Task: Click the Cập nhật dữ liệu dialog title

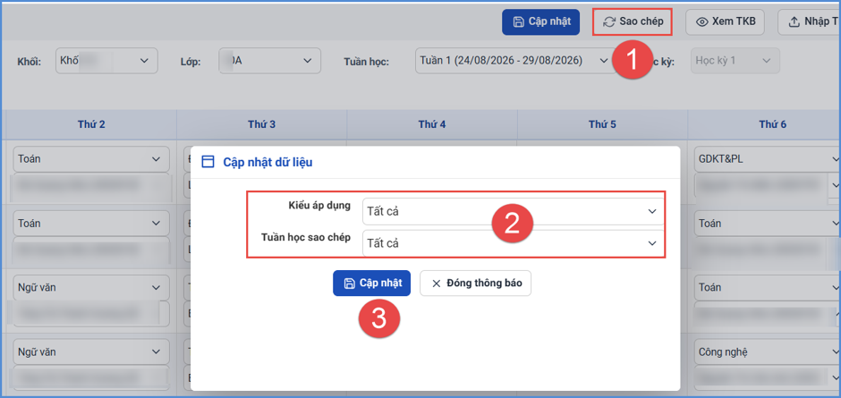Action: [268, 163]
